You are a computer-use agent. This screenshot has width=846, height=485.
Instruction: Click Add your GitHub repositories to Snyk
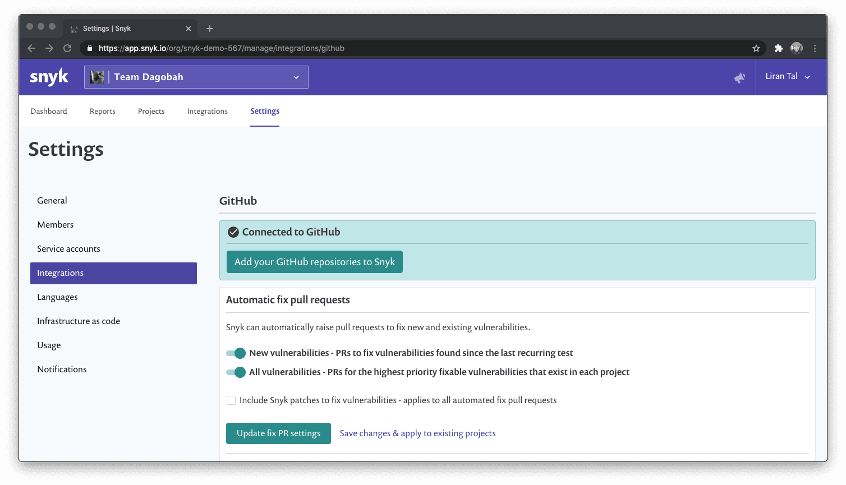pyautogui.click(x=315, y=262)
